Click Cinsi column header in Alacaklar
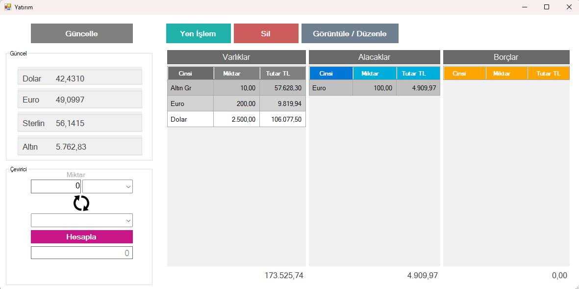Screen dimensions: 579x289 pyautogui.click(x=330, y=73)
